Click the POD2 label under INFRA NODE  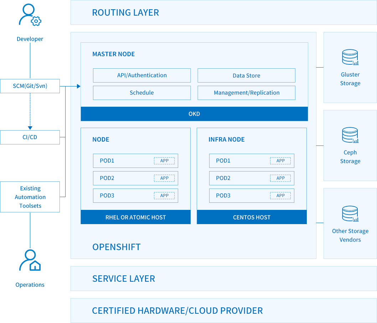[223, 178]
